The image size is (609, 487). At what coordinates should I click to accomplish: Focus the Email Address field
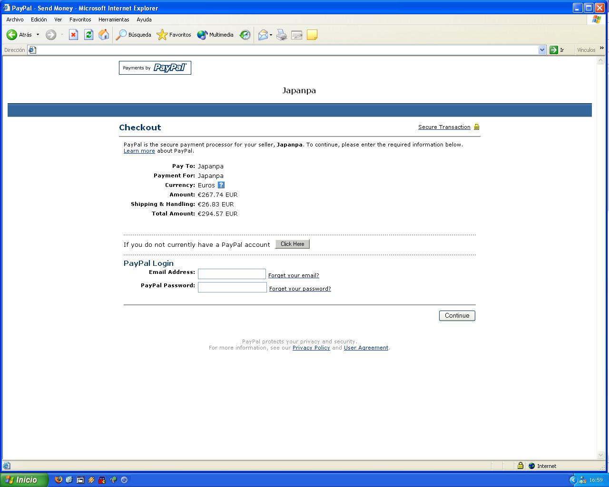232,274
